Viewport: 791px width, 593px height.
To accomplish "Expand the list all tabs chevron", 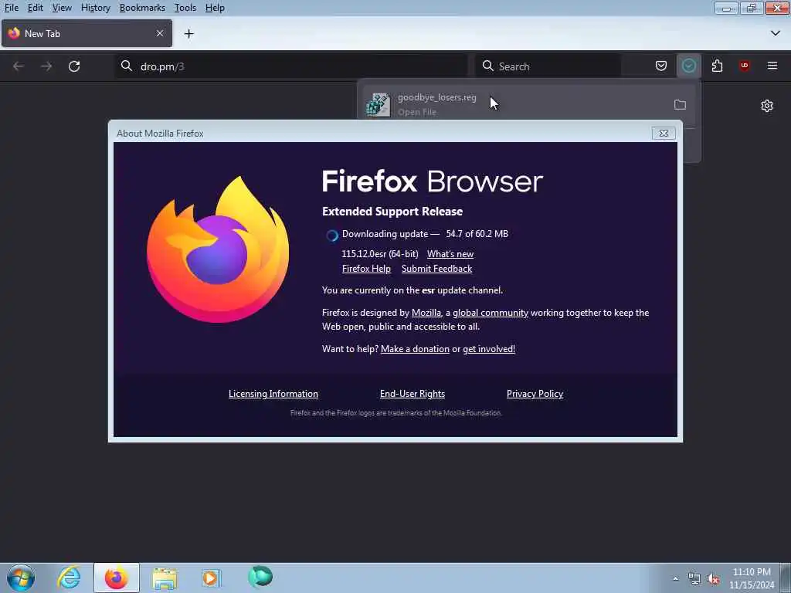I will point(776,33).
